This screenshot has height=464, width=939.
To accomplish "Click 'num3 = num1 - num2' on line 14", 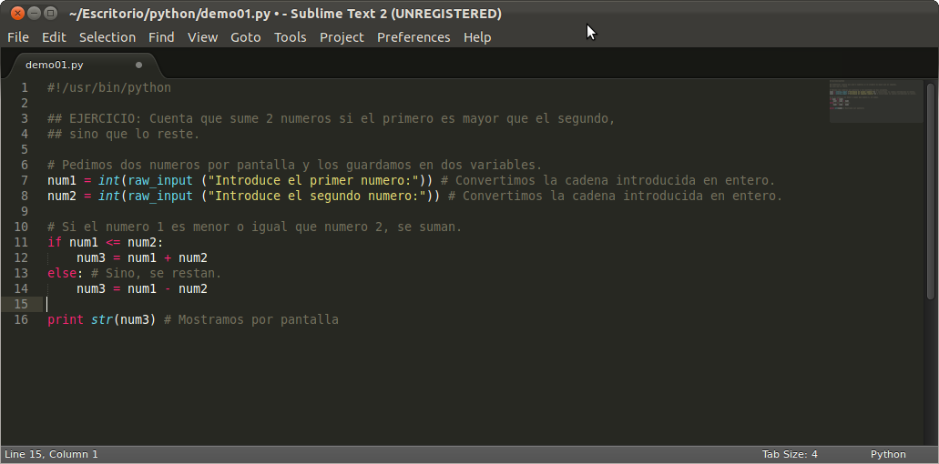I will [x=142, y=288].
